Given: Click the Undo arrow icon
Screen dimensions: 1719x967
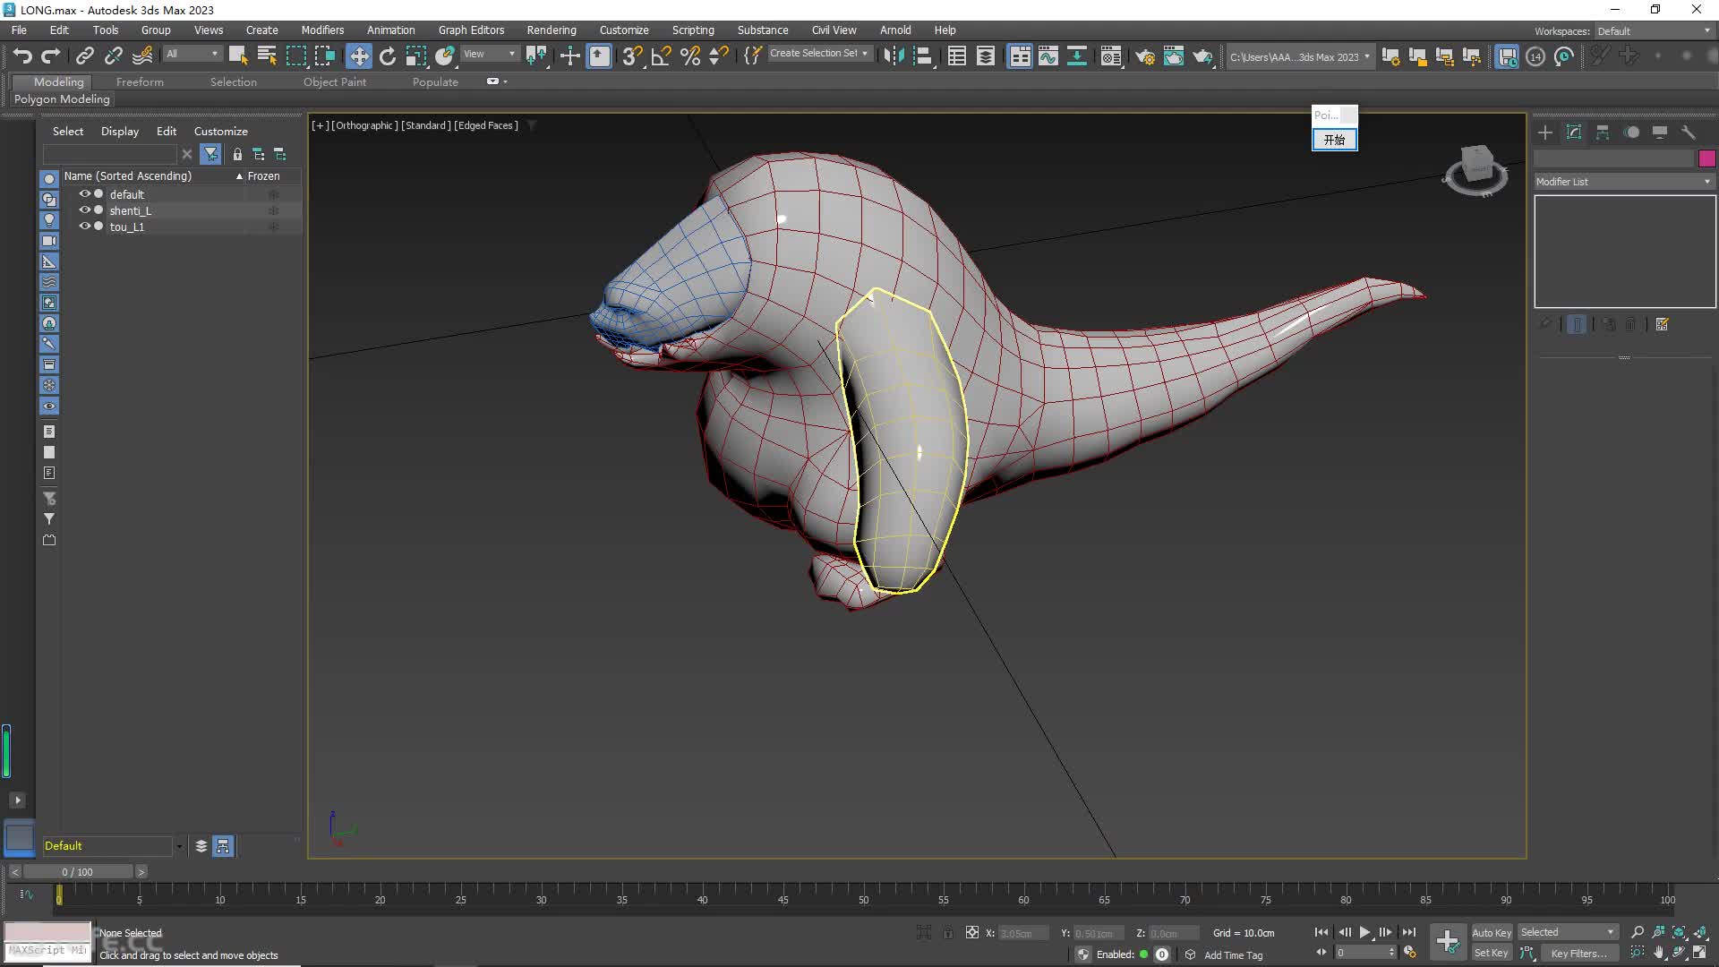Looking at the screenshot, I should pos(22,56).
